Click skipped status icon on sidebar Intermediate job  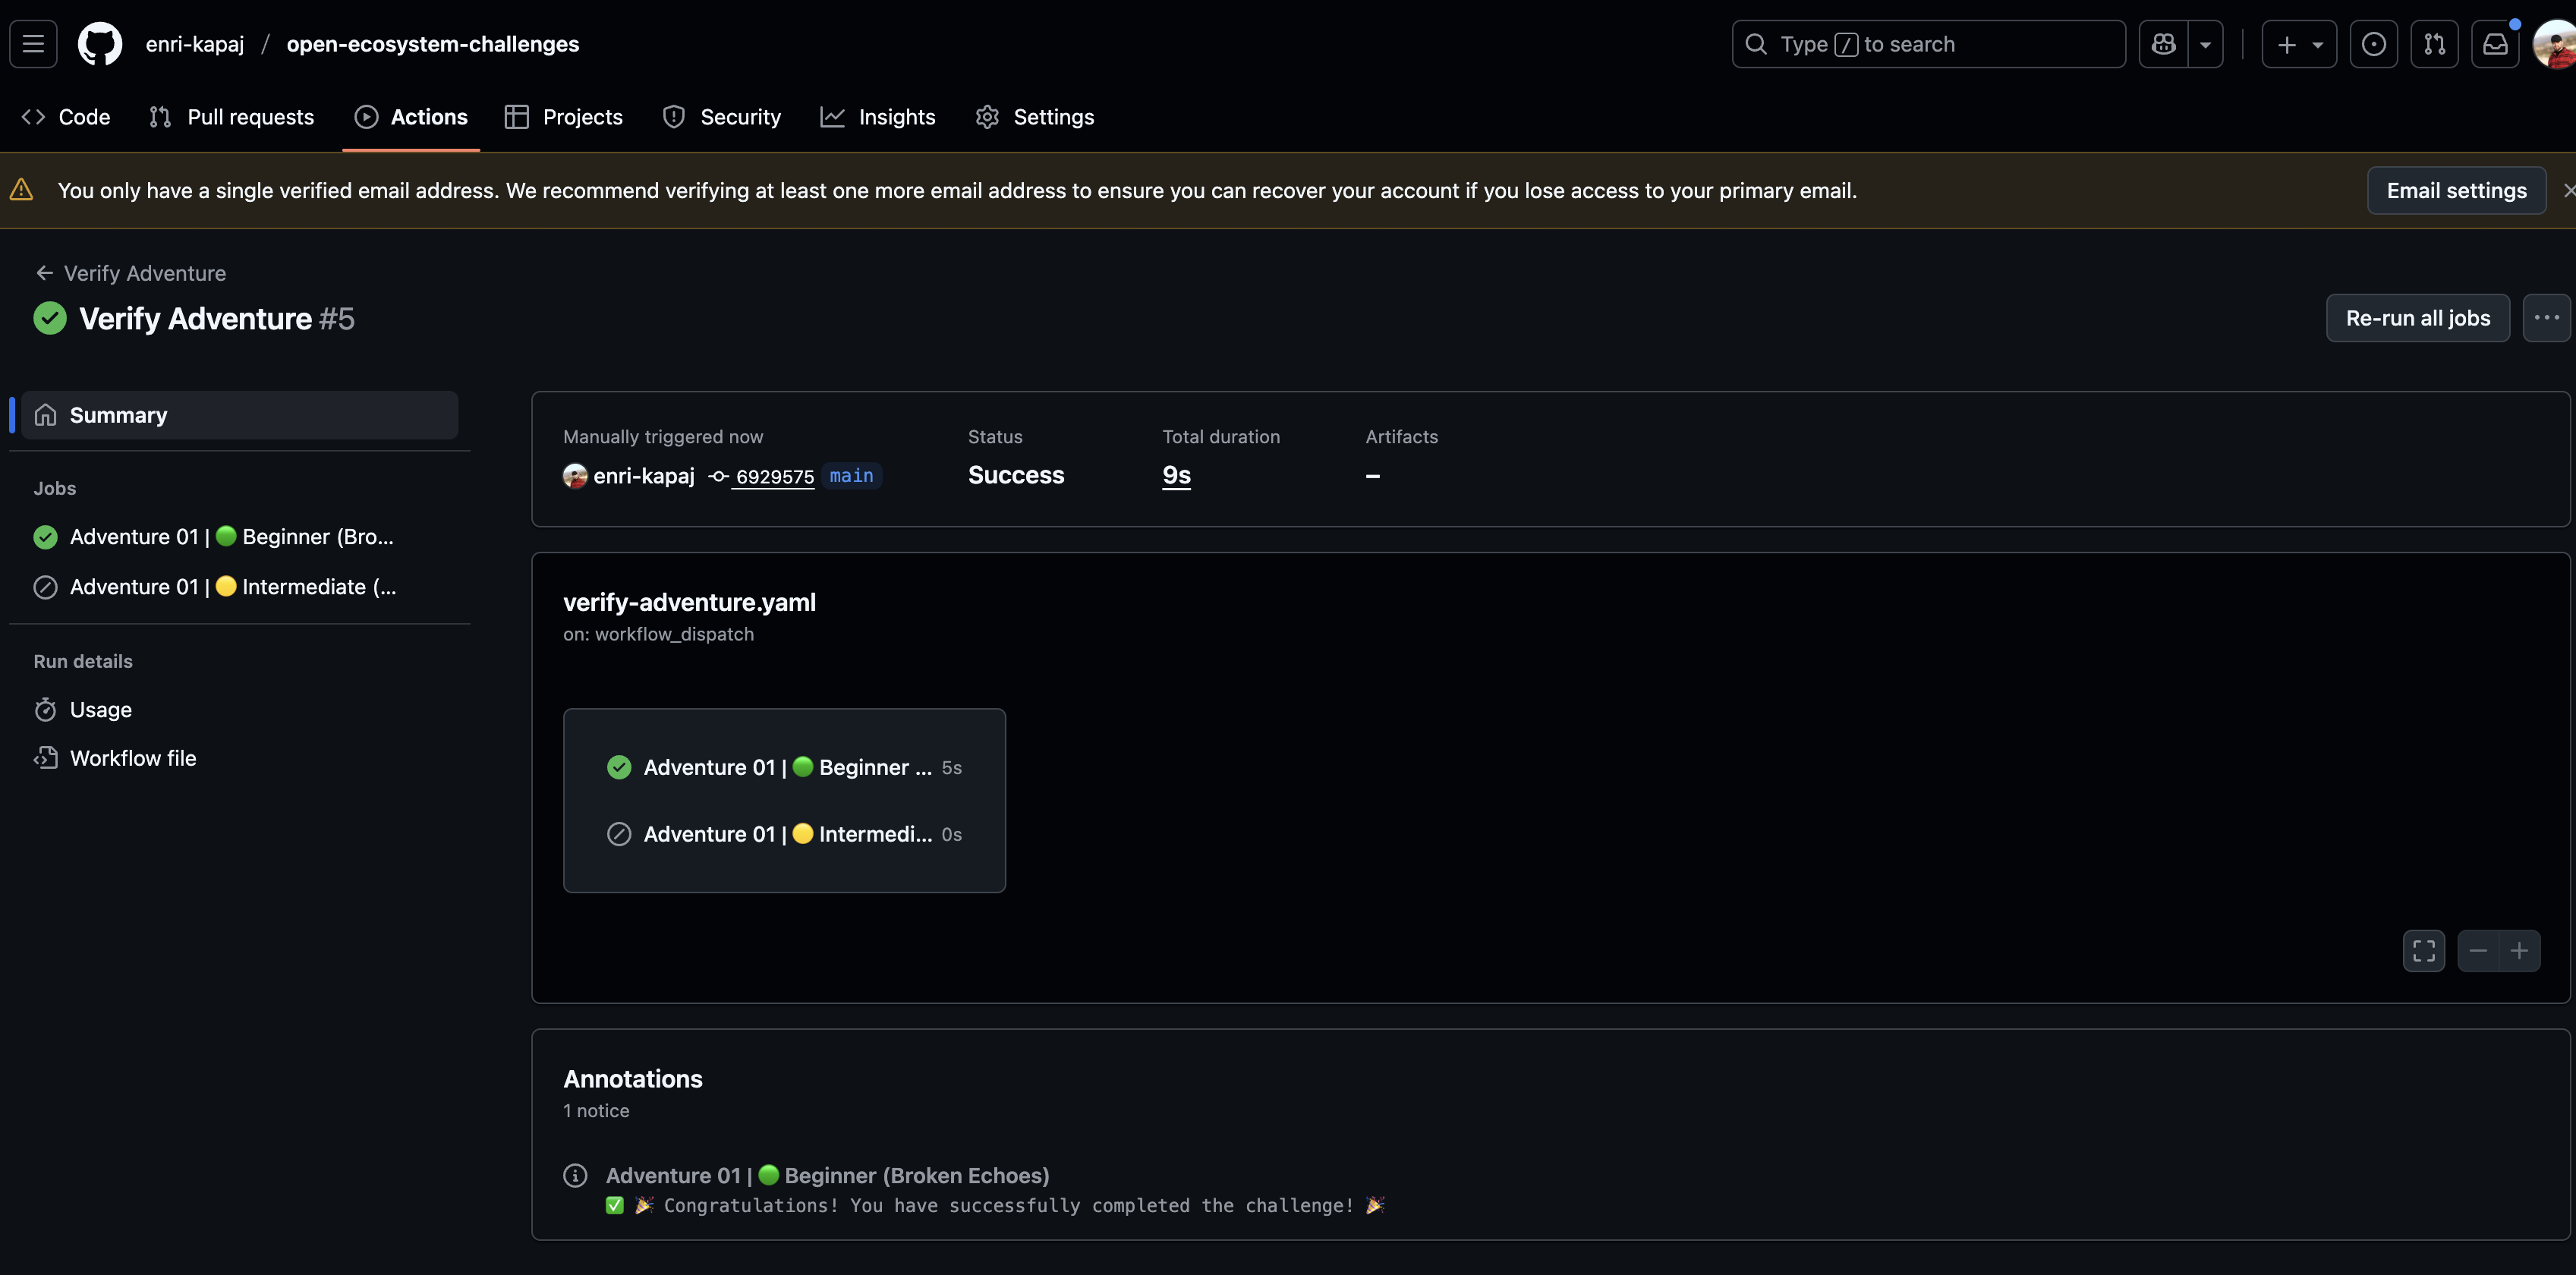tap(45, 587)
